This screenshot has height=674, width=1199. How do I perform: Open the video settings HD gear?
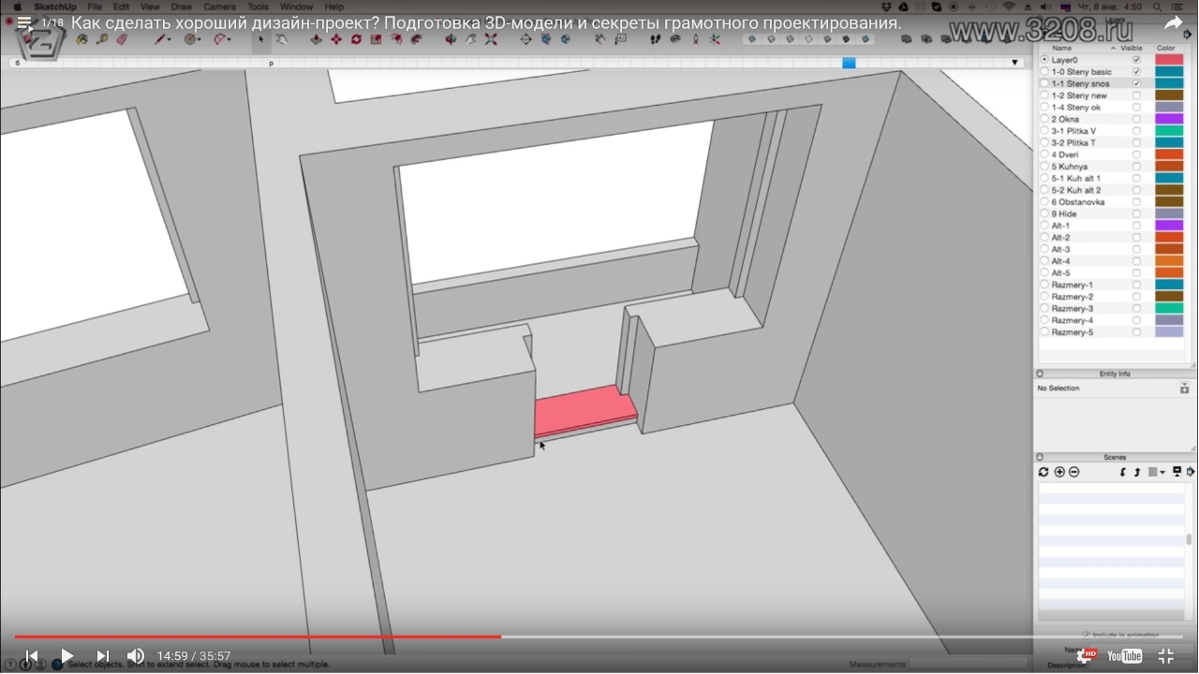coord(1086,656)
